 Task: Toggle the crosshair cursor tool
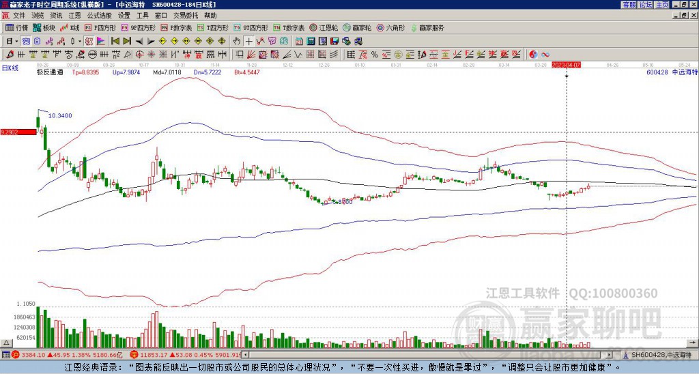(x=248, y=42)
